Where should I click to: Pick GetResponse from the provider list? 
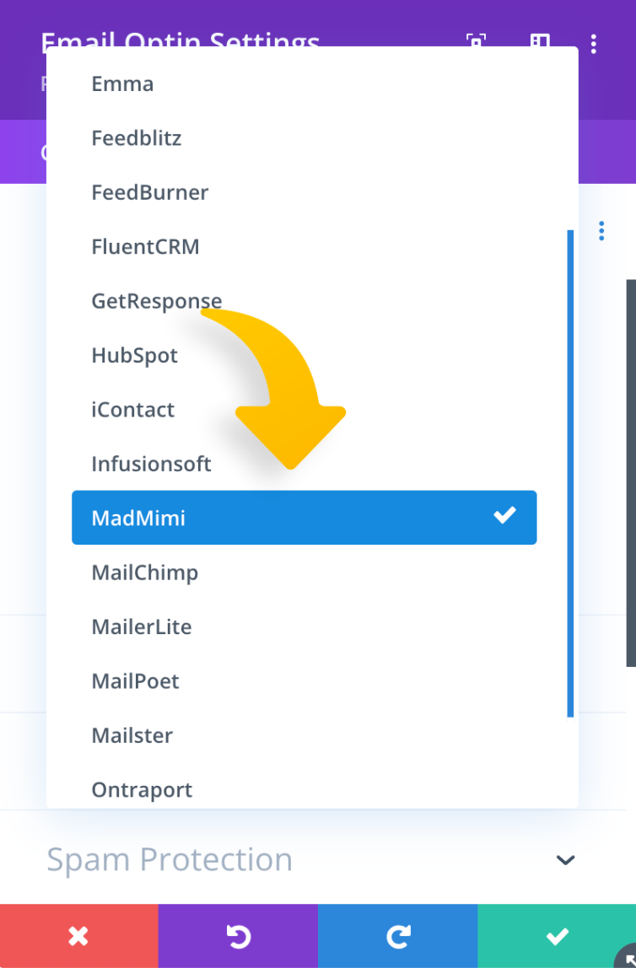click(x=157, y=301)
